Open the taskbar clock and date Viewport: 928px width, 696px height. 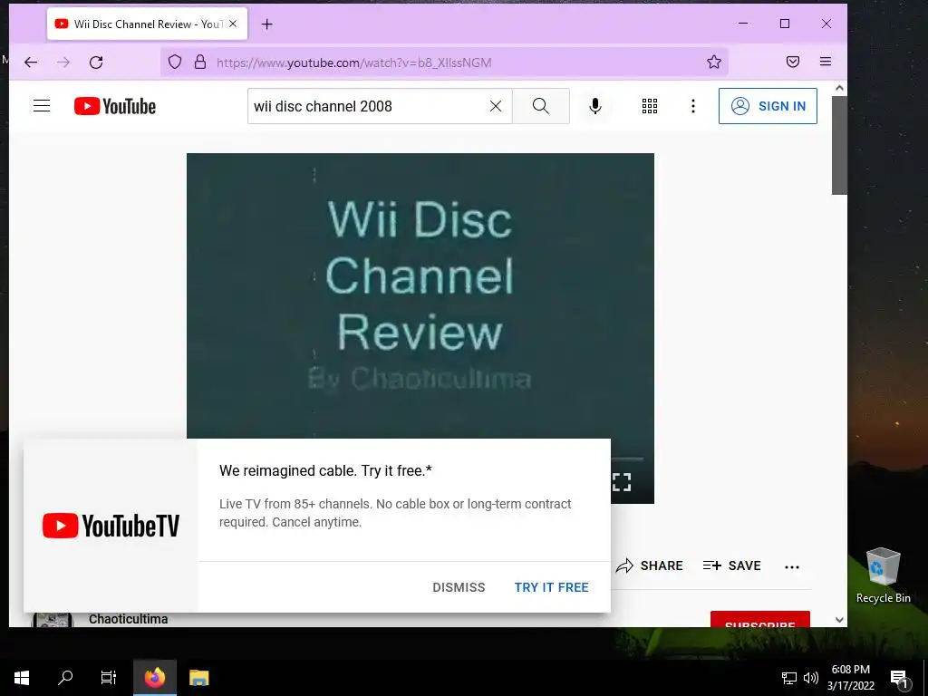click(x=850, y=678)
